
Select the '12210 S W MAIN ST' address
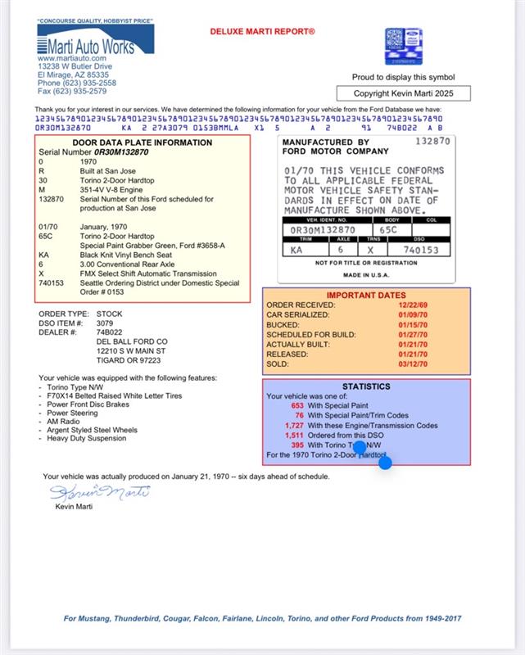[131, 351]
